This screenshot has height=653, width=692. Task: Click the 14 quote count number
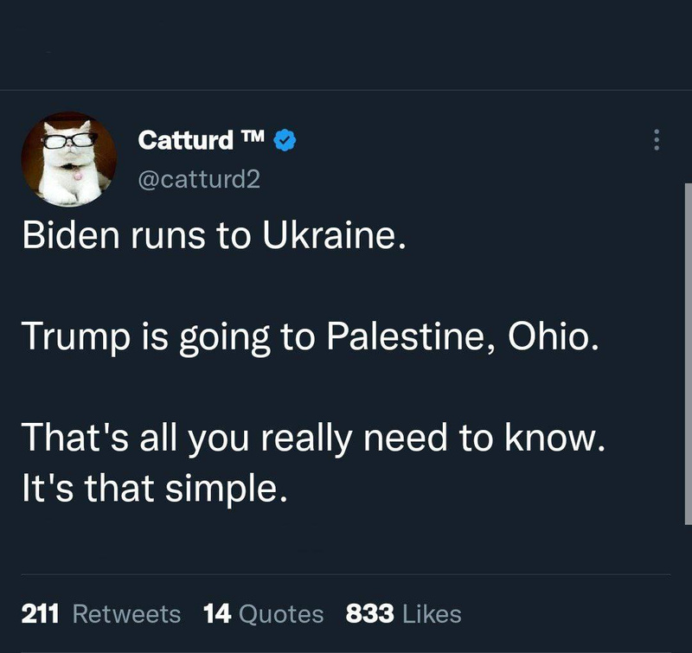(215, 614)
